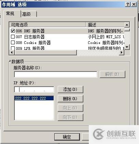The image size is (139, 144).
Task: Check the 007 日志服务器 option
Action: pos(13,37)
